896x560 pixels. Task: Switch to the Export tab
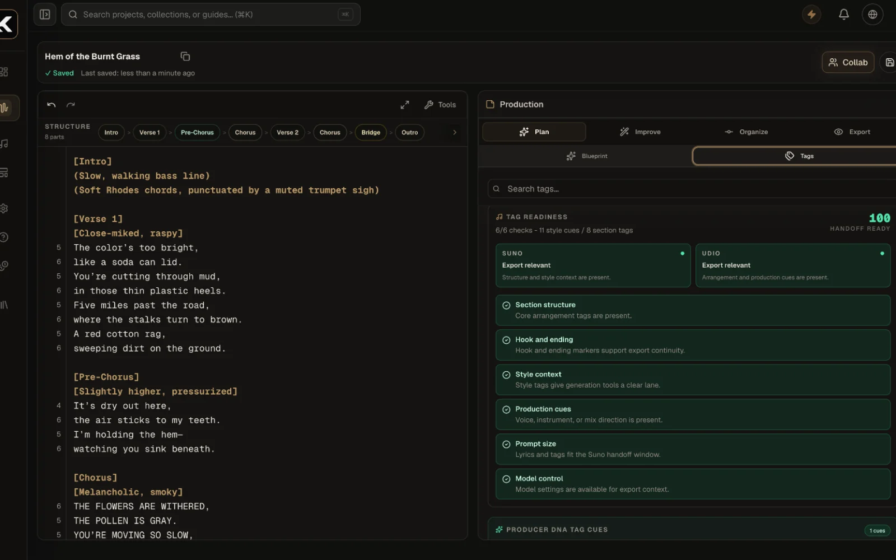tap(852, 132)
